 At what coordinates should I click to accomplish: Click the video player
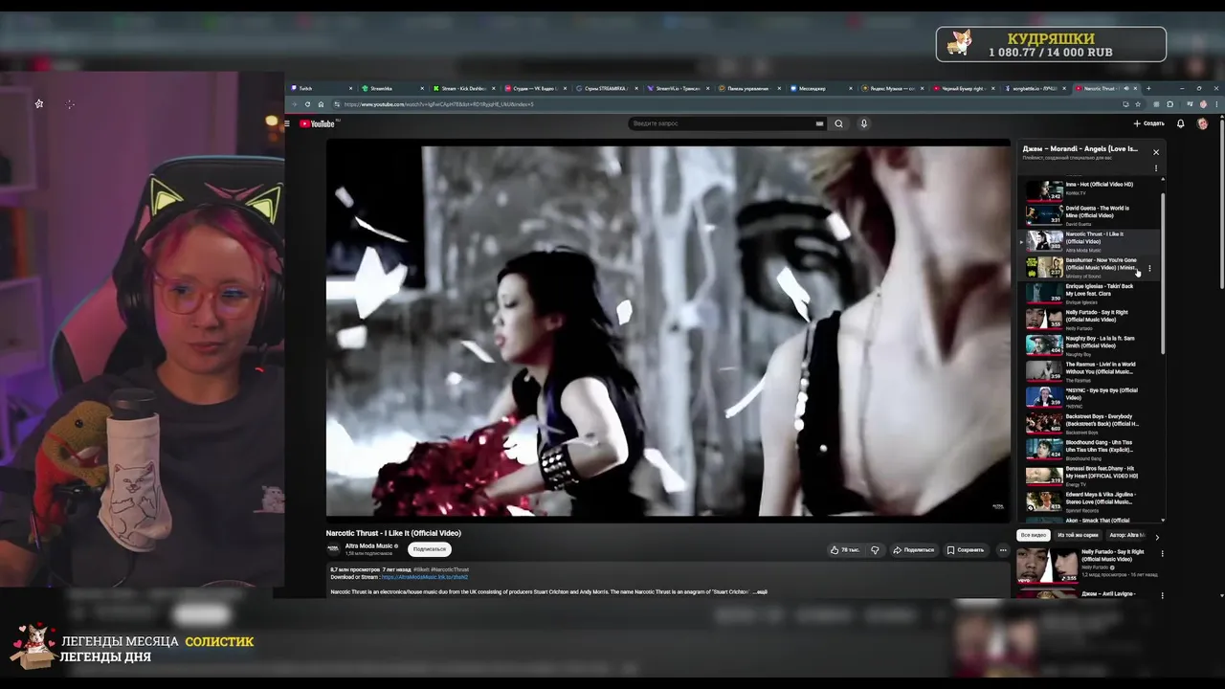668,331
